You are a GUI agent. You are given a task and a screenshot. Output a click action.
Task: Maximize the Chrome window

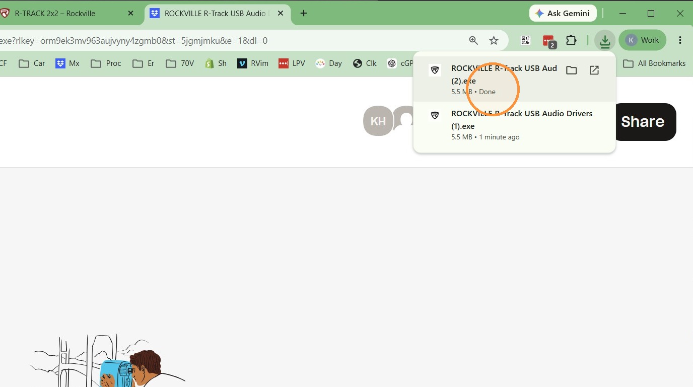651,14
